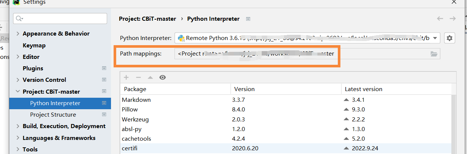This screenshot has height=154, width=467.
Task: Click the upgrade arrow next to 5.2.0
Action: (346, 139)
